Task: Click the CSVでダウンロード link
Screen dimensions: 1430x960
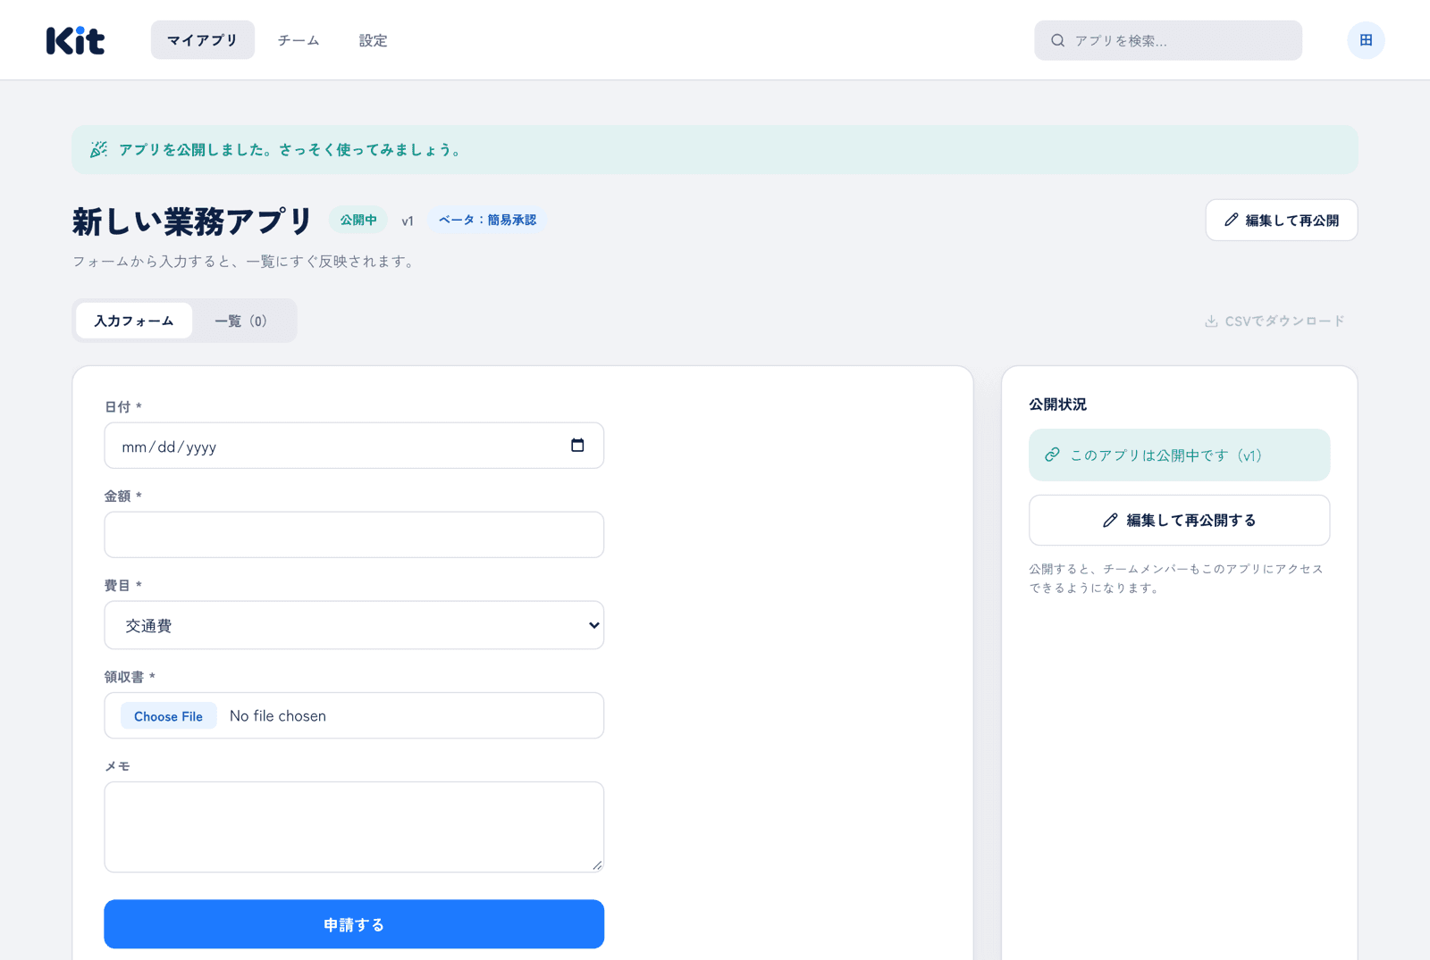Action: (x=1274, y=321)
